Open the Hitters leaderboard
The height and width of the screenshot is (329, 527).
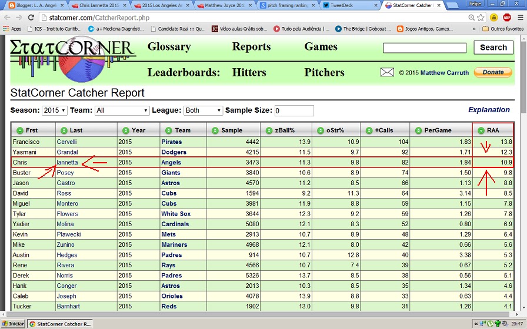pyautogui.click(x=249, y=72)
